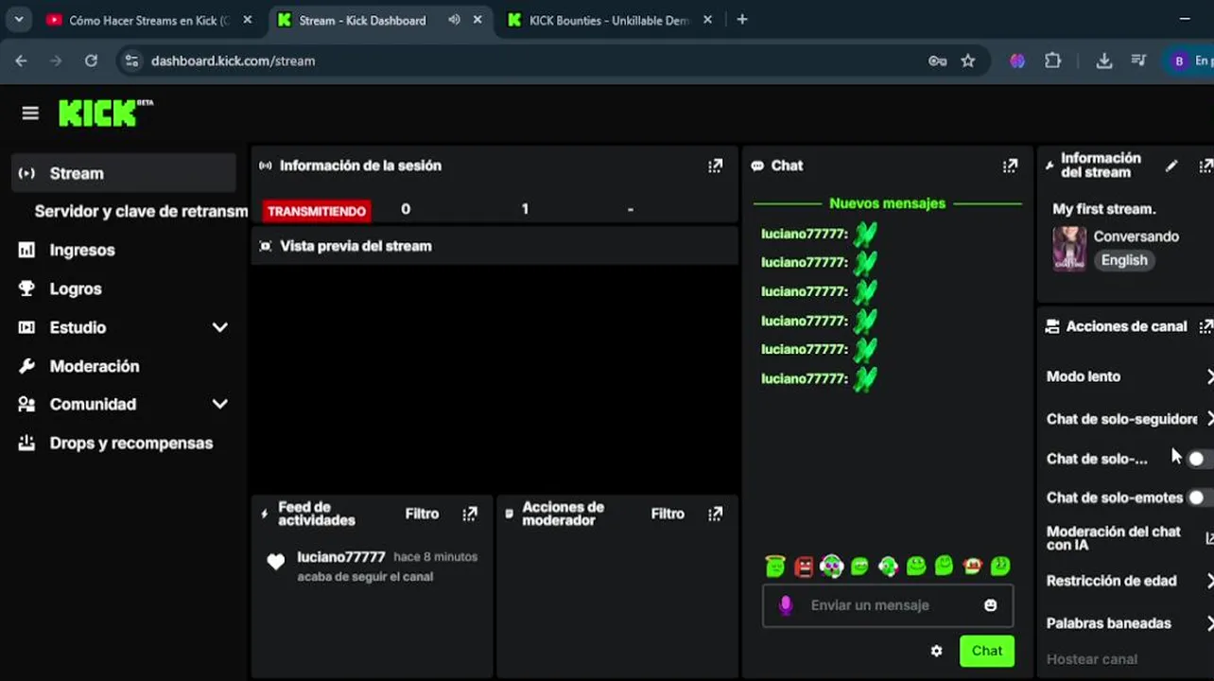Focus the Enviar un mensaje field
Image resolution: width=1214 pixels, height=681 pixels.
tap(888, 605)
